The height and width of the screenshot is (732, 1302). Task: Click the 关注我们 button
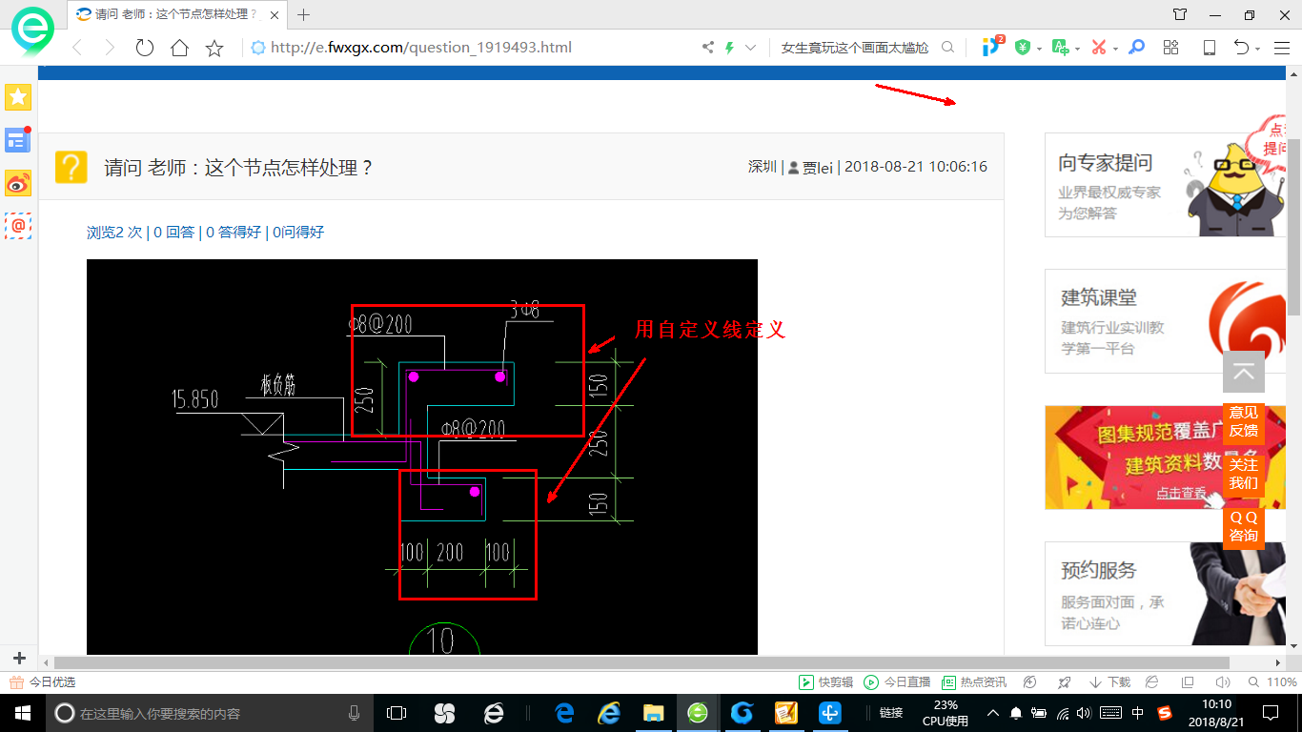pos(1244,474)
